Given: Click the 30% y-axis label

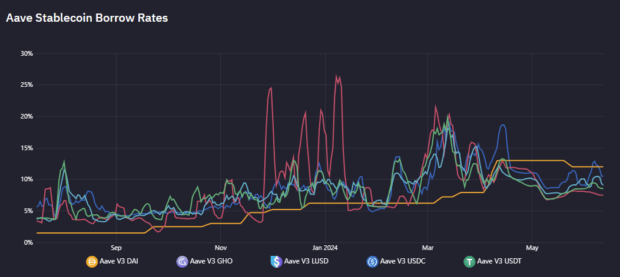Looking at the screenshot, I should coord(26,53).
